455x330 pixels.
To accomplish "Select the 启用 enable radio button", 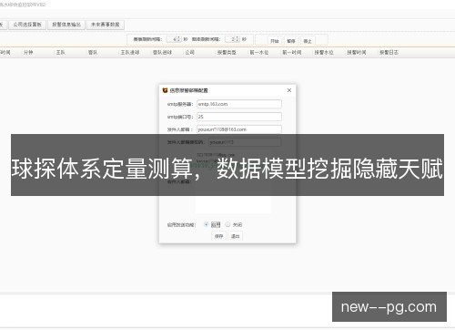I will [207, 224].
